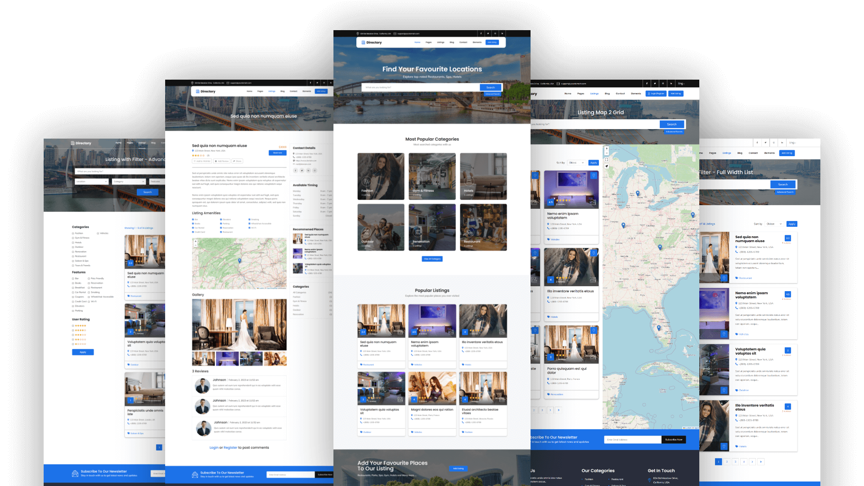Screen dimensions: 864x486
Task: Click Facebook icon in Listing Map 2 Grid top bar
Action: 647,83
